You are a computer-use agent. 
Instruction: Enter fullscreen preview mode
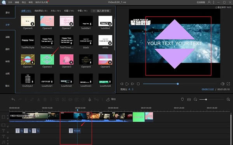228,84
